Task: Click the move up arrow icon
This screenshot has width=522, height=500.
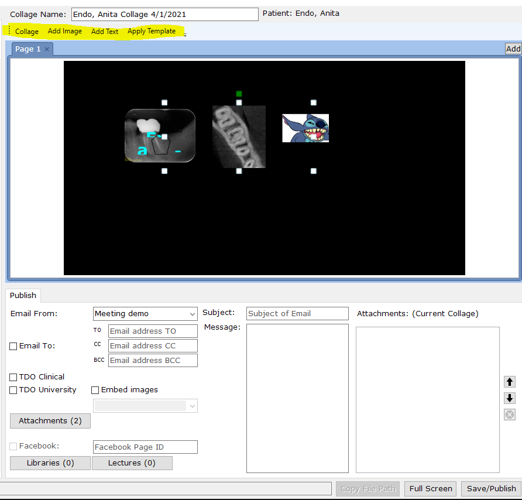Action: (510, 382)
